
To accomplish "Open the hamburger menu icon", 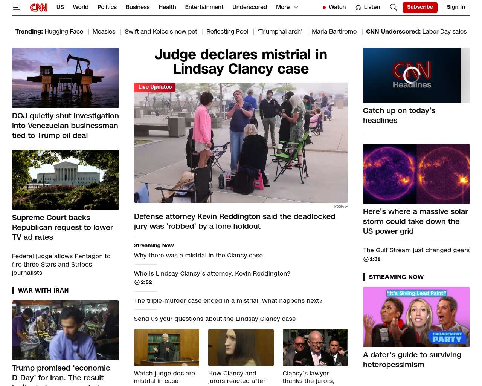I will point(16,7).
